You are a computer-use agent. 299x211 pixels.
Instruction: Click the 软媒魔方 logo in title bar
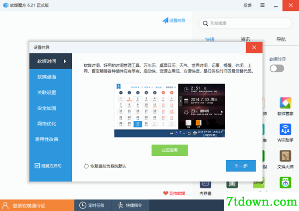point(6,5)
